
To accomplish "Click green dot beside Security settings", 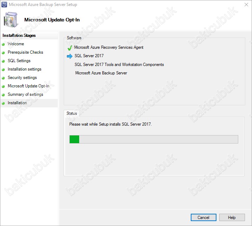I will (3, 78).
